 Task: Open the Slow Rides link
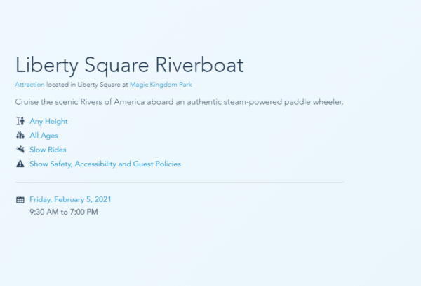[x=48, y=150]
